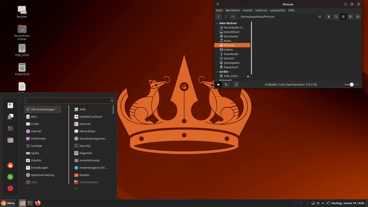This screenshot has height=207, width=368.
Task: Hide the file manager sidebar
Action: [236, 85]
